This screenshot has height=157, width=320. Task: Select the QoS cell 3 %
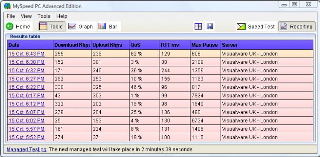click(x=145, y=62)
